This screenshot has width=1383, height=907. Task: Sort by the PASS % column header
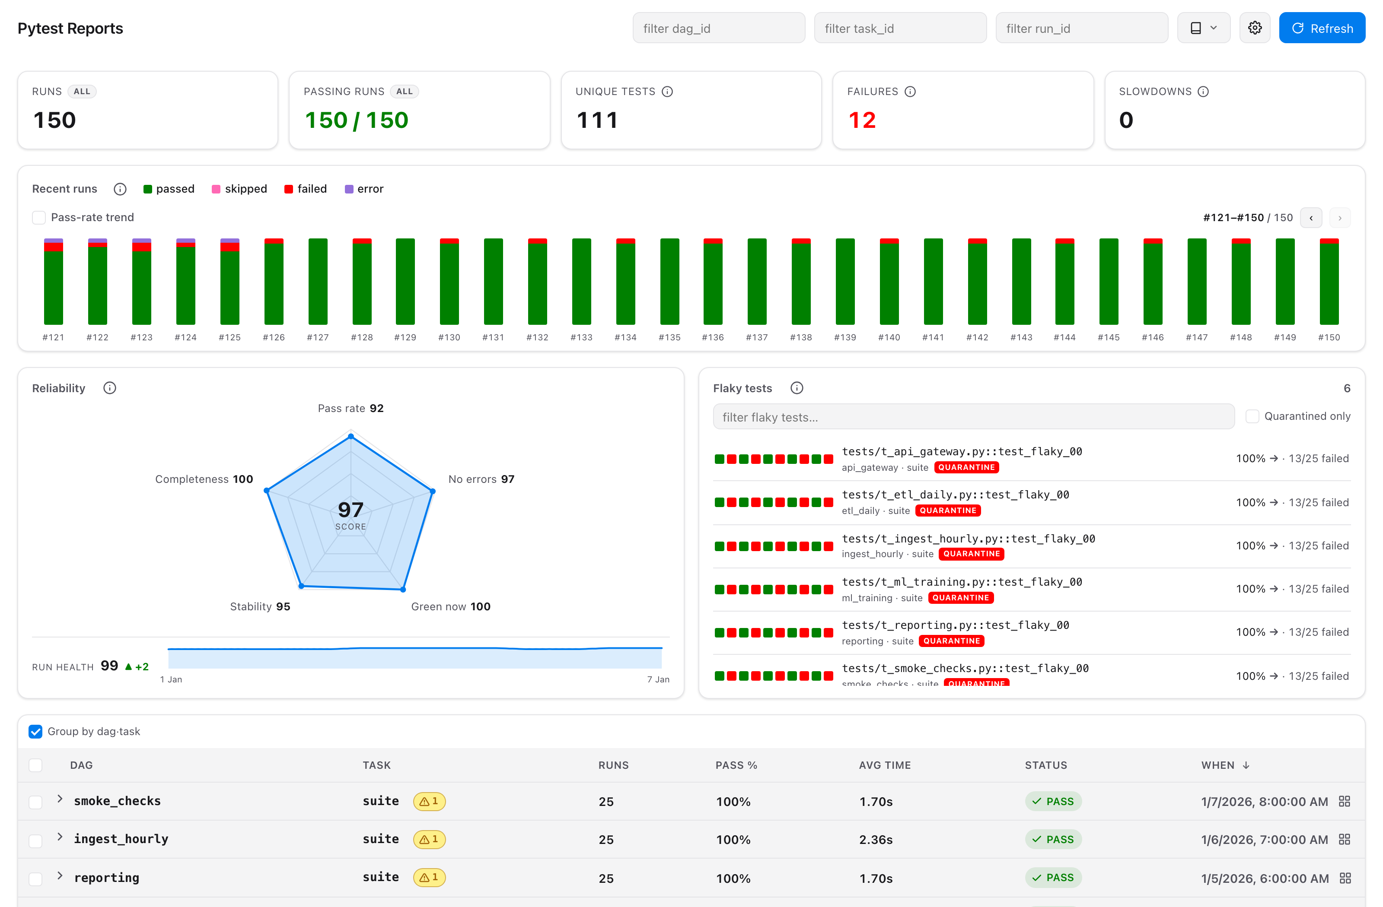coord(736,765)
